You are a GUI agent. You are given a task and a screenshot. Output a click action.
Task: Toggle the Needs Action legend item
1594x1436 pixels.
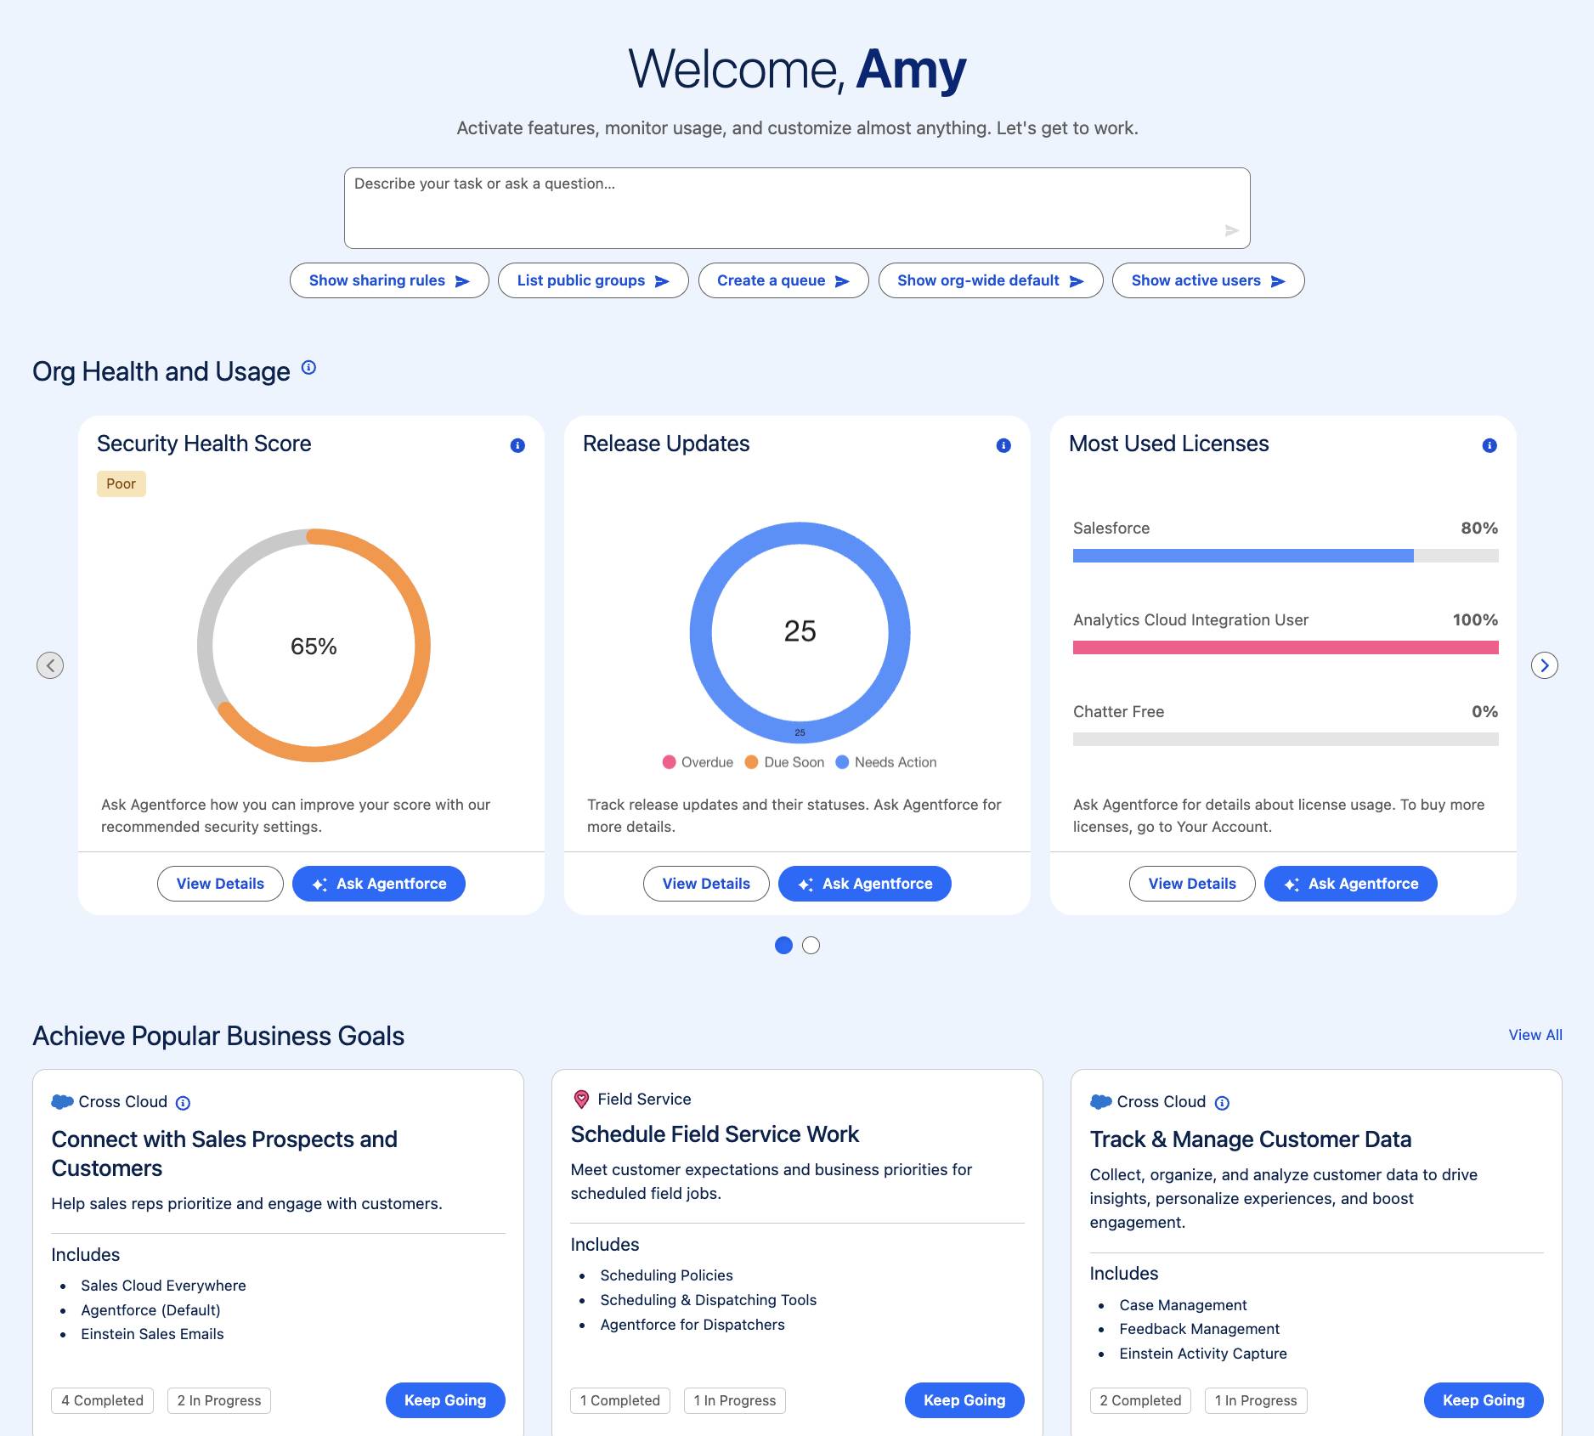click(x=886, y=762)
